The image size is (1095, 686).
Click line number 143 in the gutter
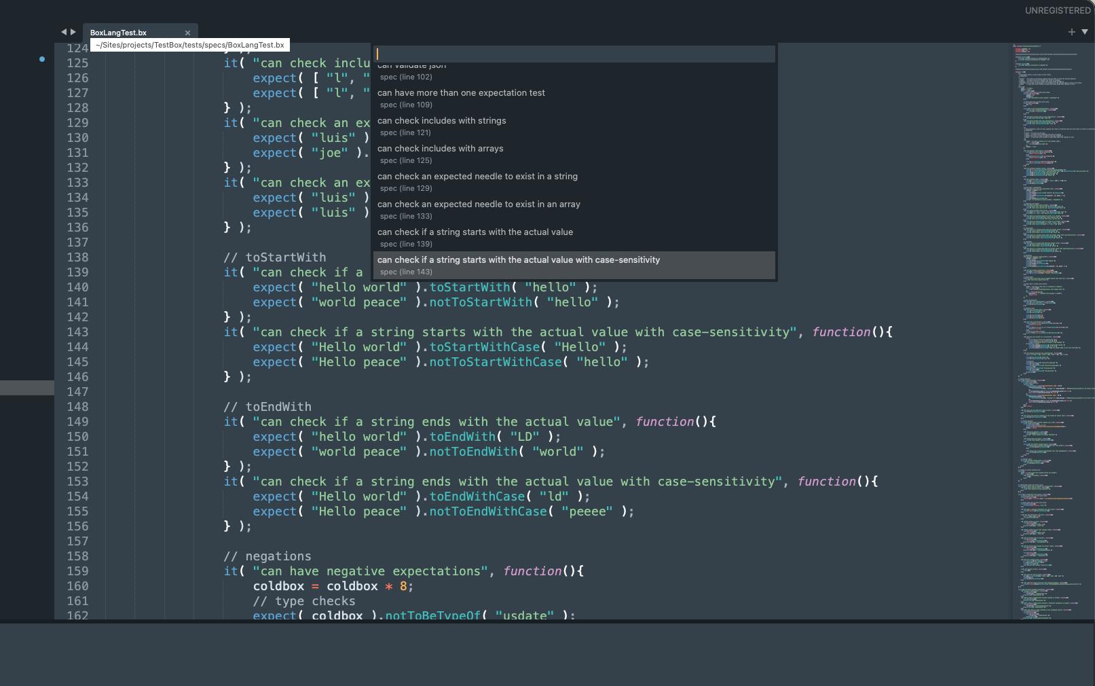point(77,332)
